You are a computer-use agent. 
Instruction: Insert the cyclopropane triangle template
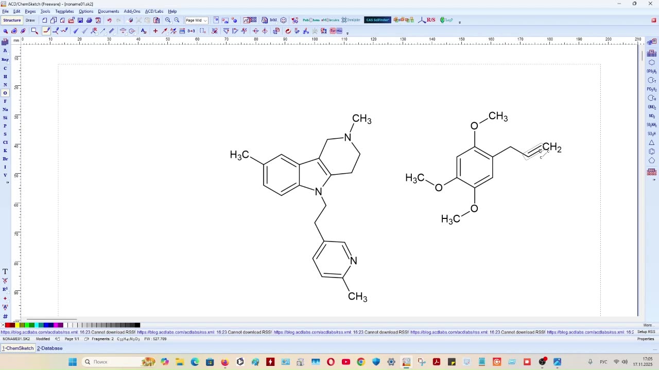tap(652, 142)
